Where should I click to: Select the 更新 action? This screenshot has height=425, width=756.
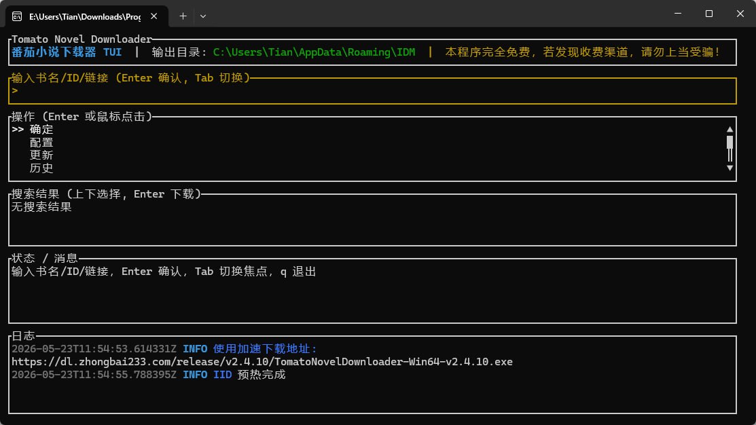click(41, 155)
